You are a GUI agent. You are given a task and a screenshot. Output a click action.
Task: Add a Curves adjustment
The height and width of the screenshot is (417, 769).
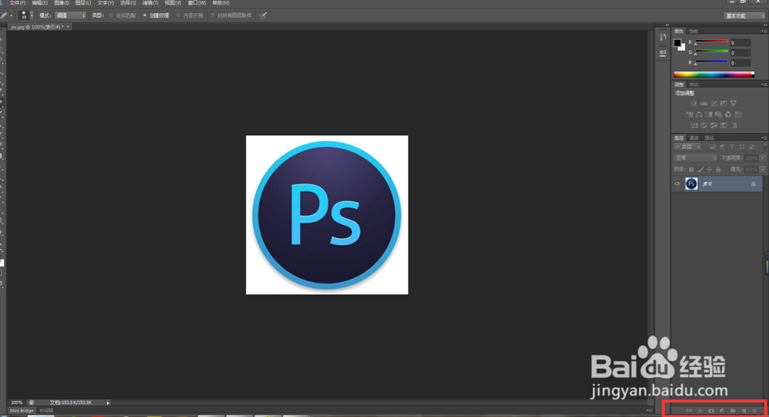(x=714, y=104)
